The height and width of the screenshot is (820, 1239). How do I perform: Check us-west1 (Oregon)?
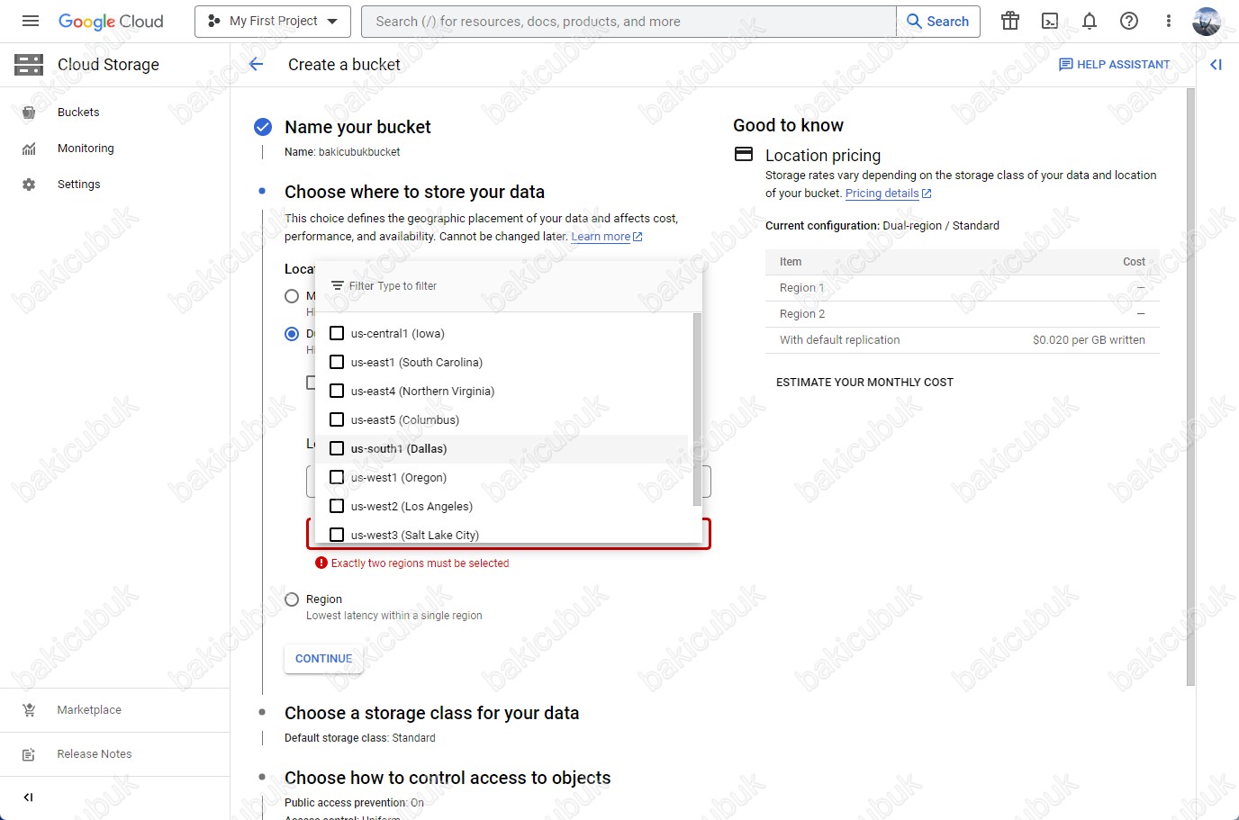pos(337,477)
